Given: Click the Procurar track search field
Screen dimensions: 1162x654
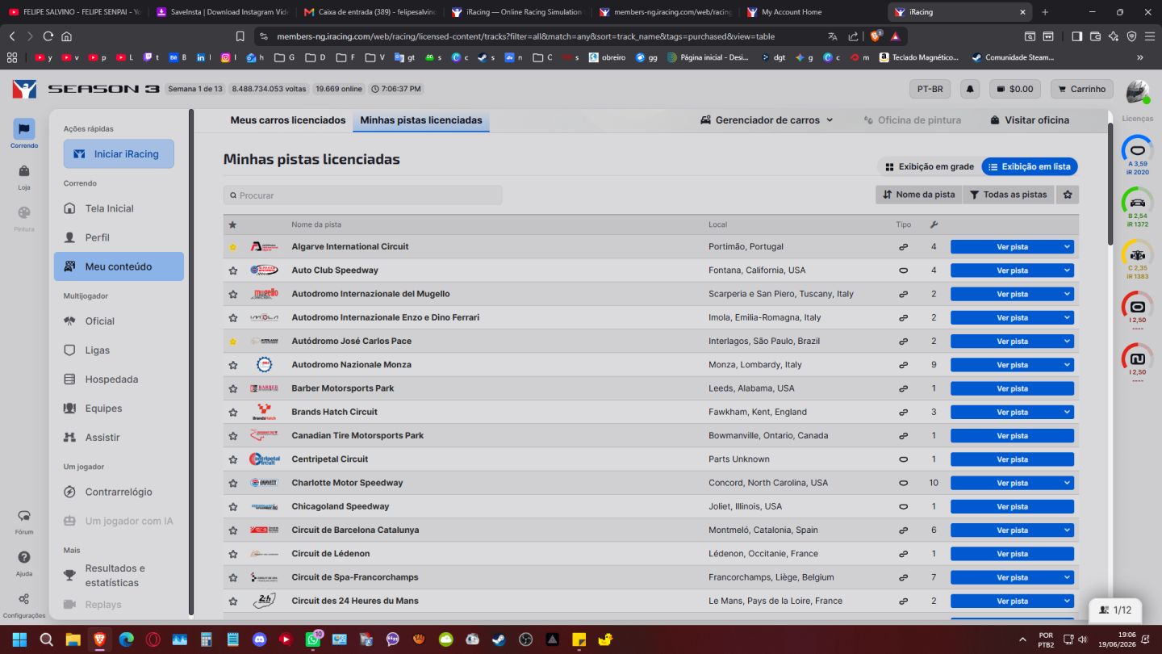Looking at the screenshot, I should pos(363,195).
